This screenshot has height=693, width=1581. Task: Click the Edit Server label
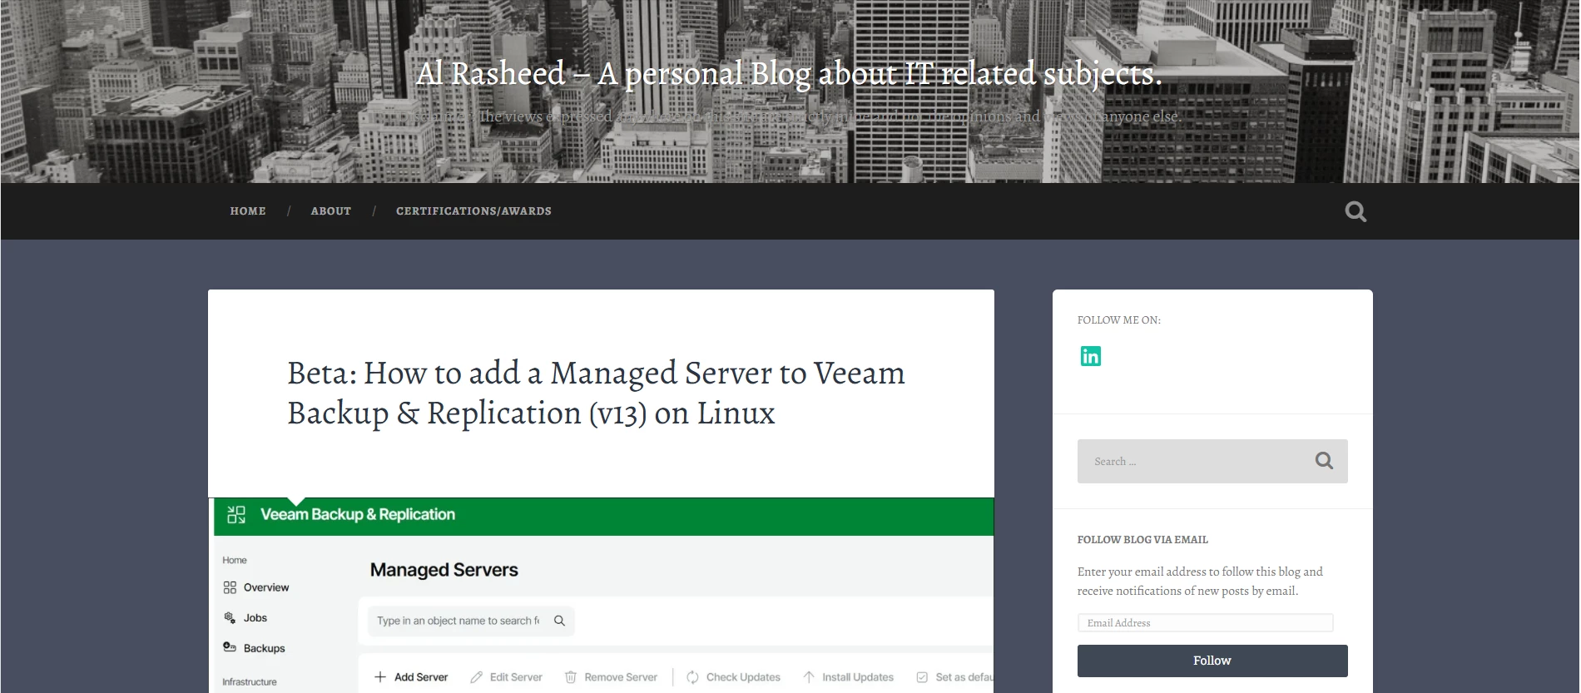pos(516,677)
